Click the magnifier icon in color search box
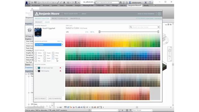199x112 pixels. click(x=131, y=27)
